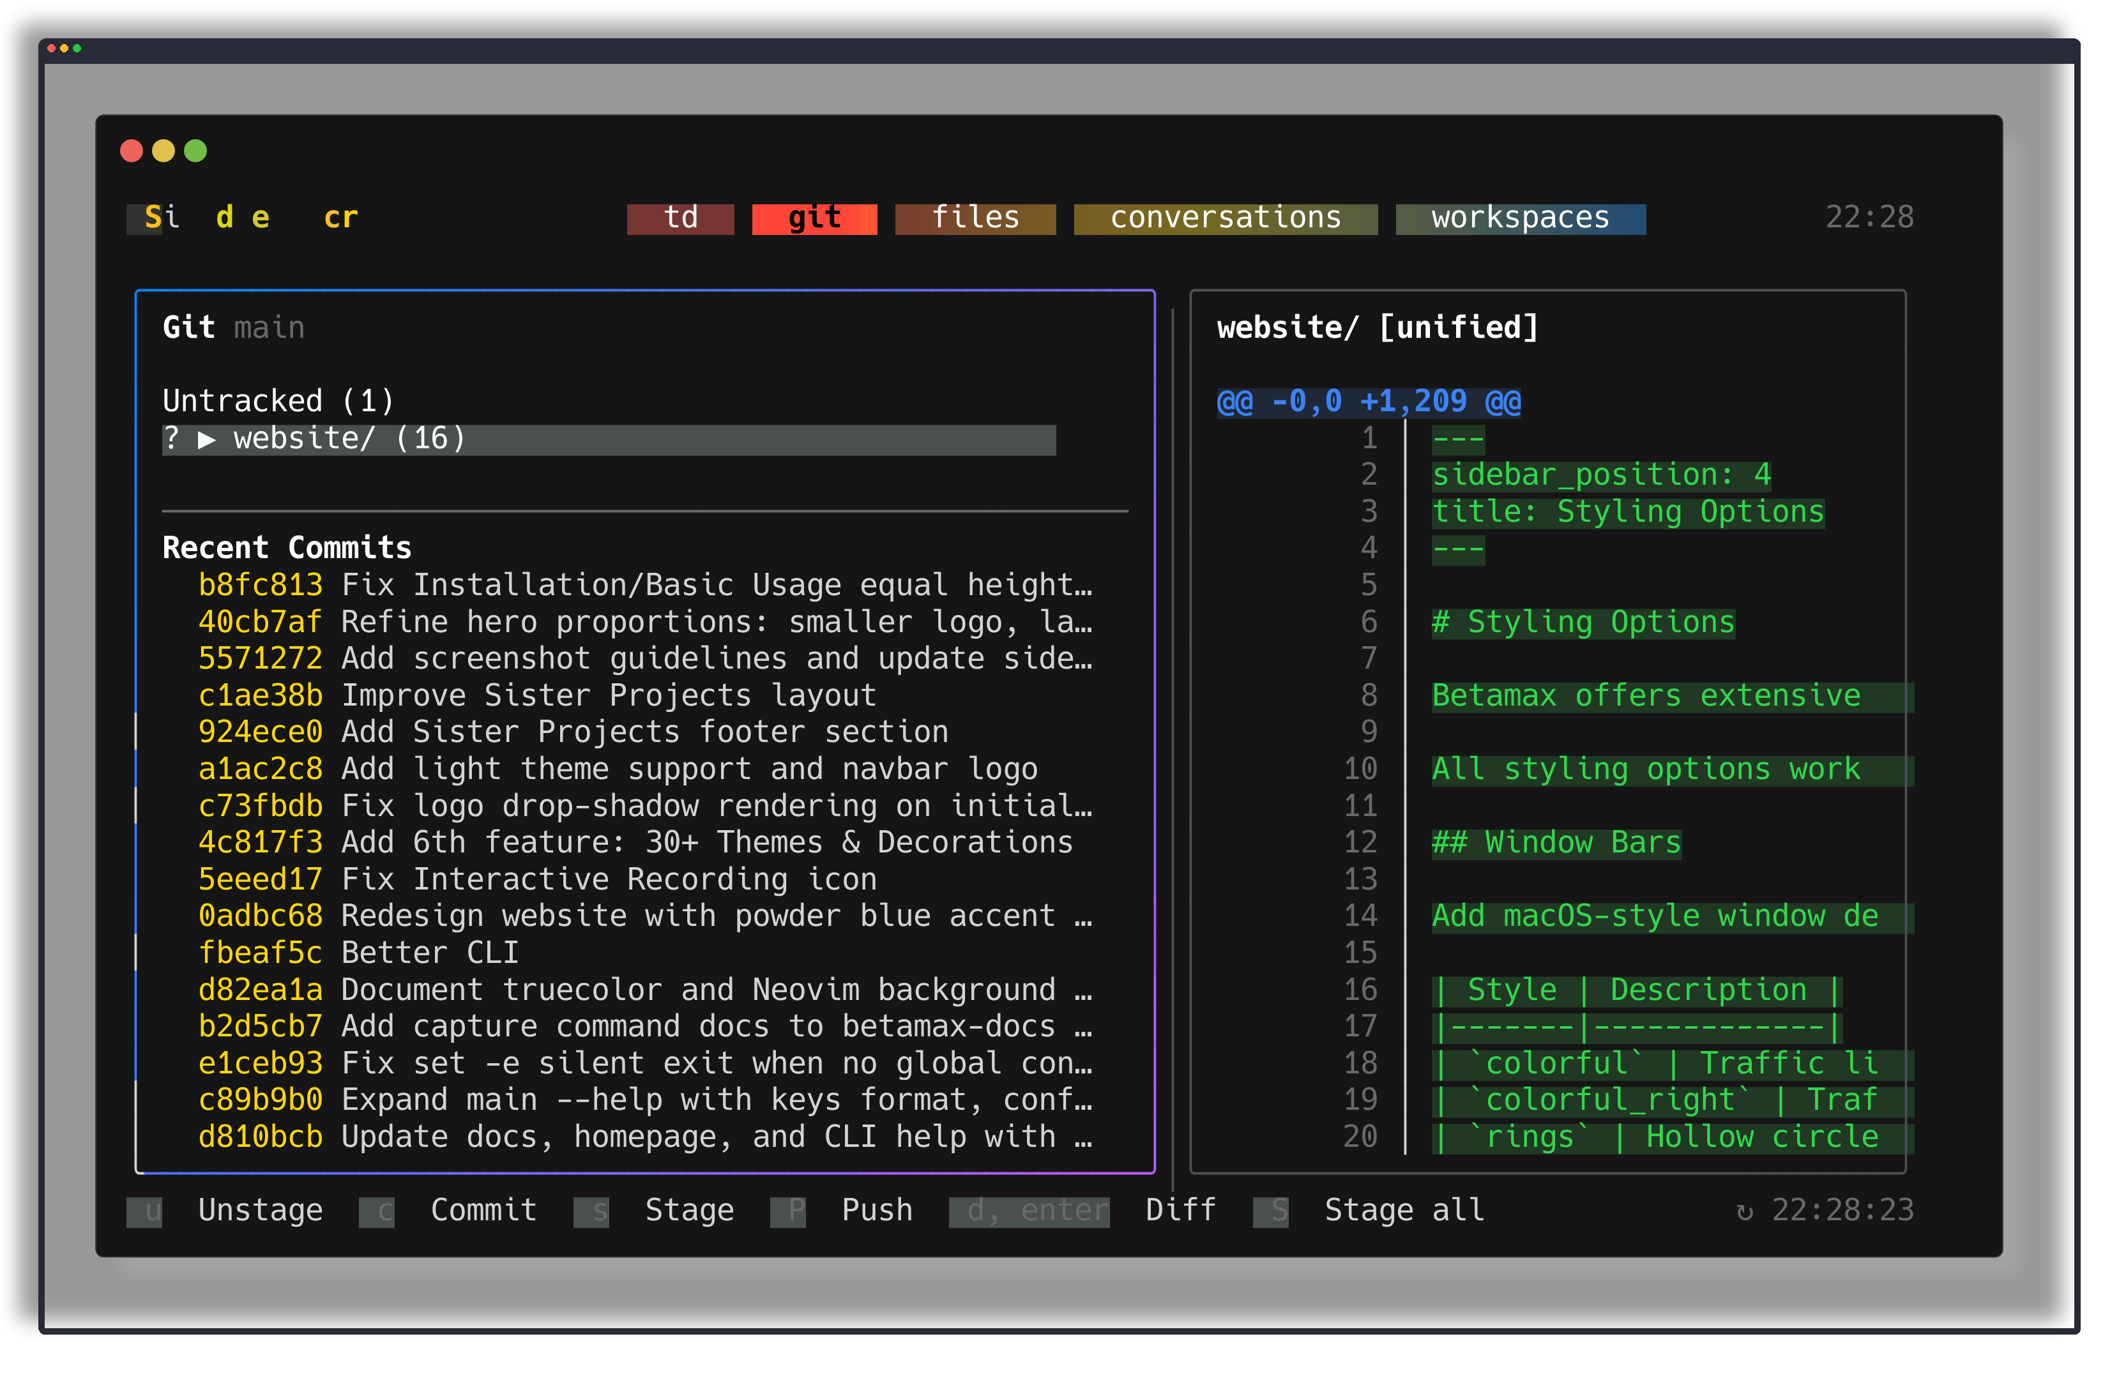Image resolution: width=2119 pixels, height=1378 pixels.
Task: Click the 'P' Push key hint
Action: 788,1211
